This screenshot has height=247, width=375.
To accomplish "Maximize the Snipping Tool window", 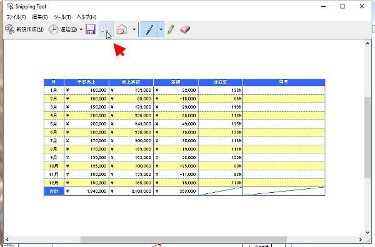I will point(342,6).
